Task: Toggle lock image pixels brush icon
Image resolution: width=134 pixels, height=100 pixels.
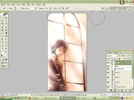Action: pyautogui.click(x=115, y=59)
